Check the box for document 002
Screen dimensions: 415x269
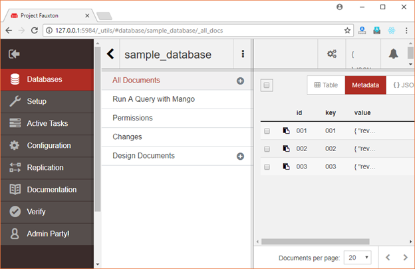(267, 148)
